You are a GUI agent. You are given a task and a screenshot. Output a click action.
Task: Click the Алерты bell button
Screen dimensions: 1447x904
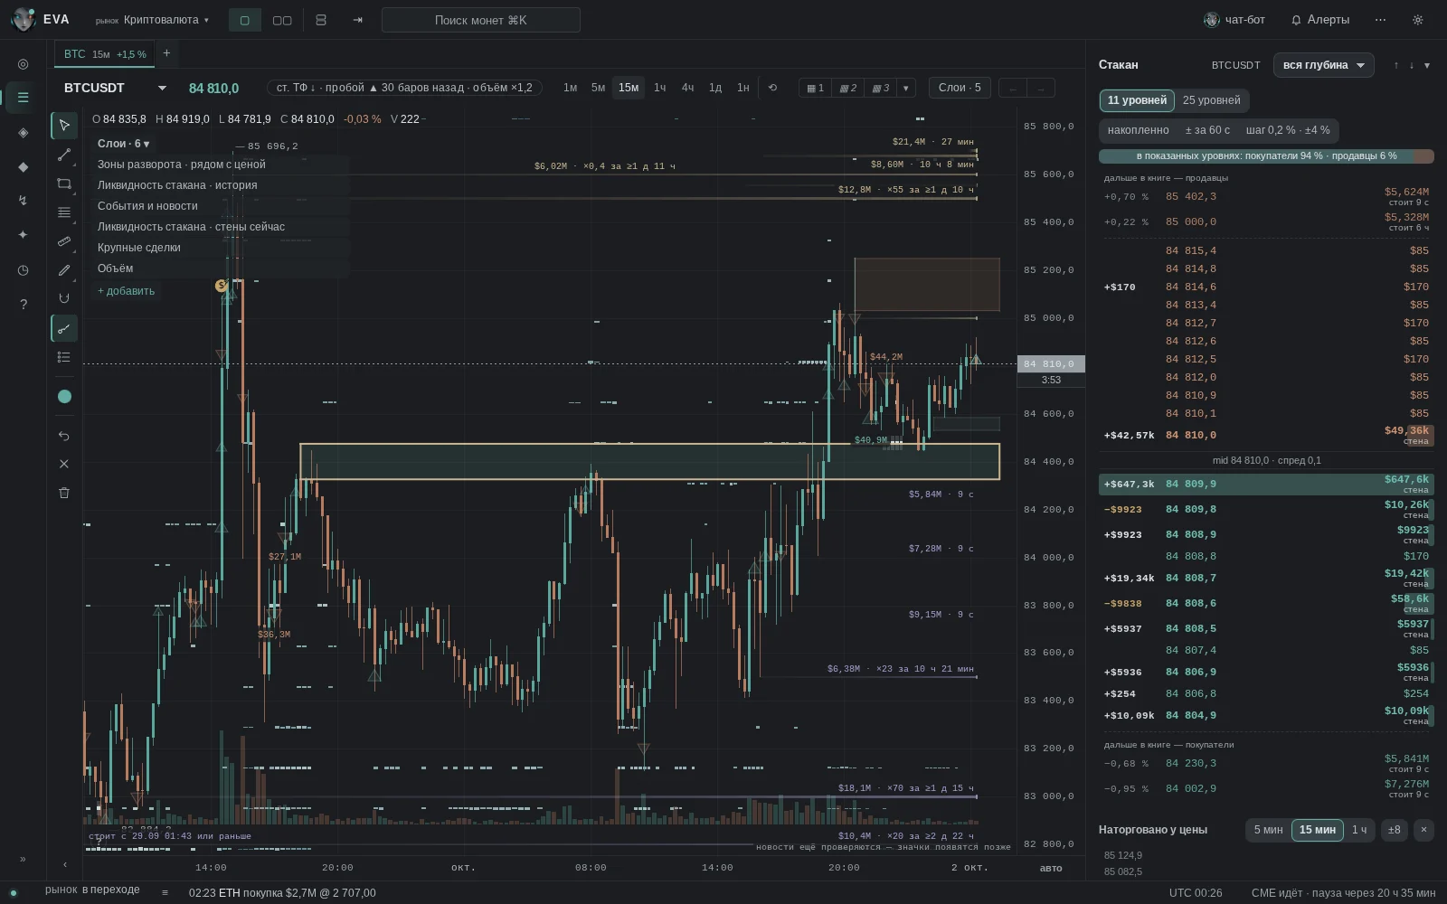pos(1320,20)
